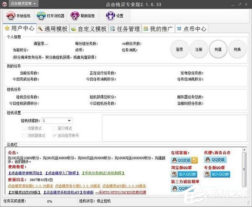Viewport: 252px width, 207px height.
Task: Click the 停止挂机 status text
Action: click(x=104, y=201)
